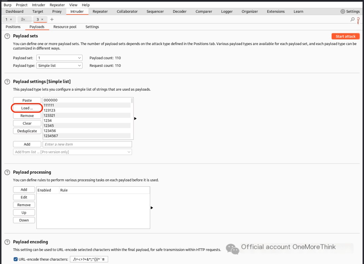
Task: Switch to the Positions sub-tab
Action: point(13,27)
